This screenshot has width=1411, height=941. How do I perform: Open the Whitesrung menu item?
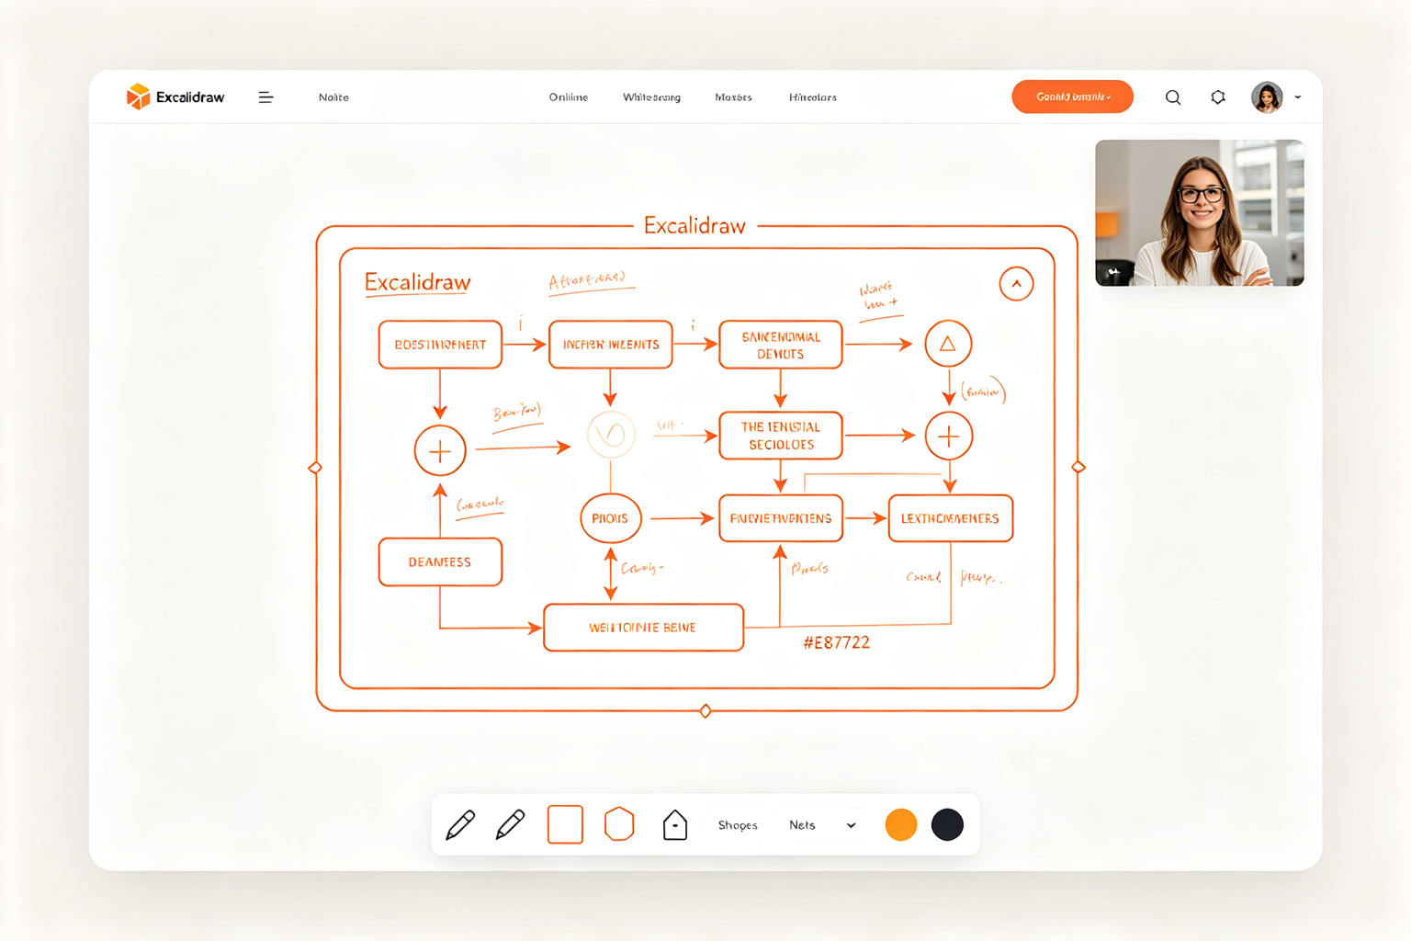(x=651, y=97)
